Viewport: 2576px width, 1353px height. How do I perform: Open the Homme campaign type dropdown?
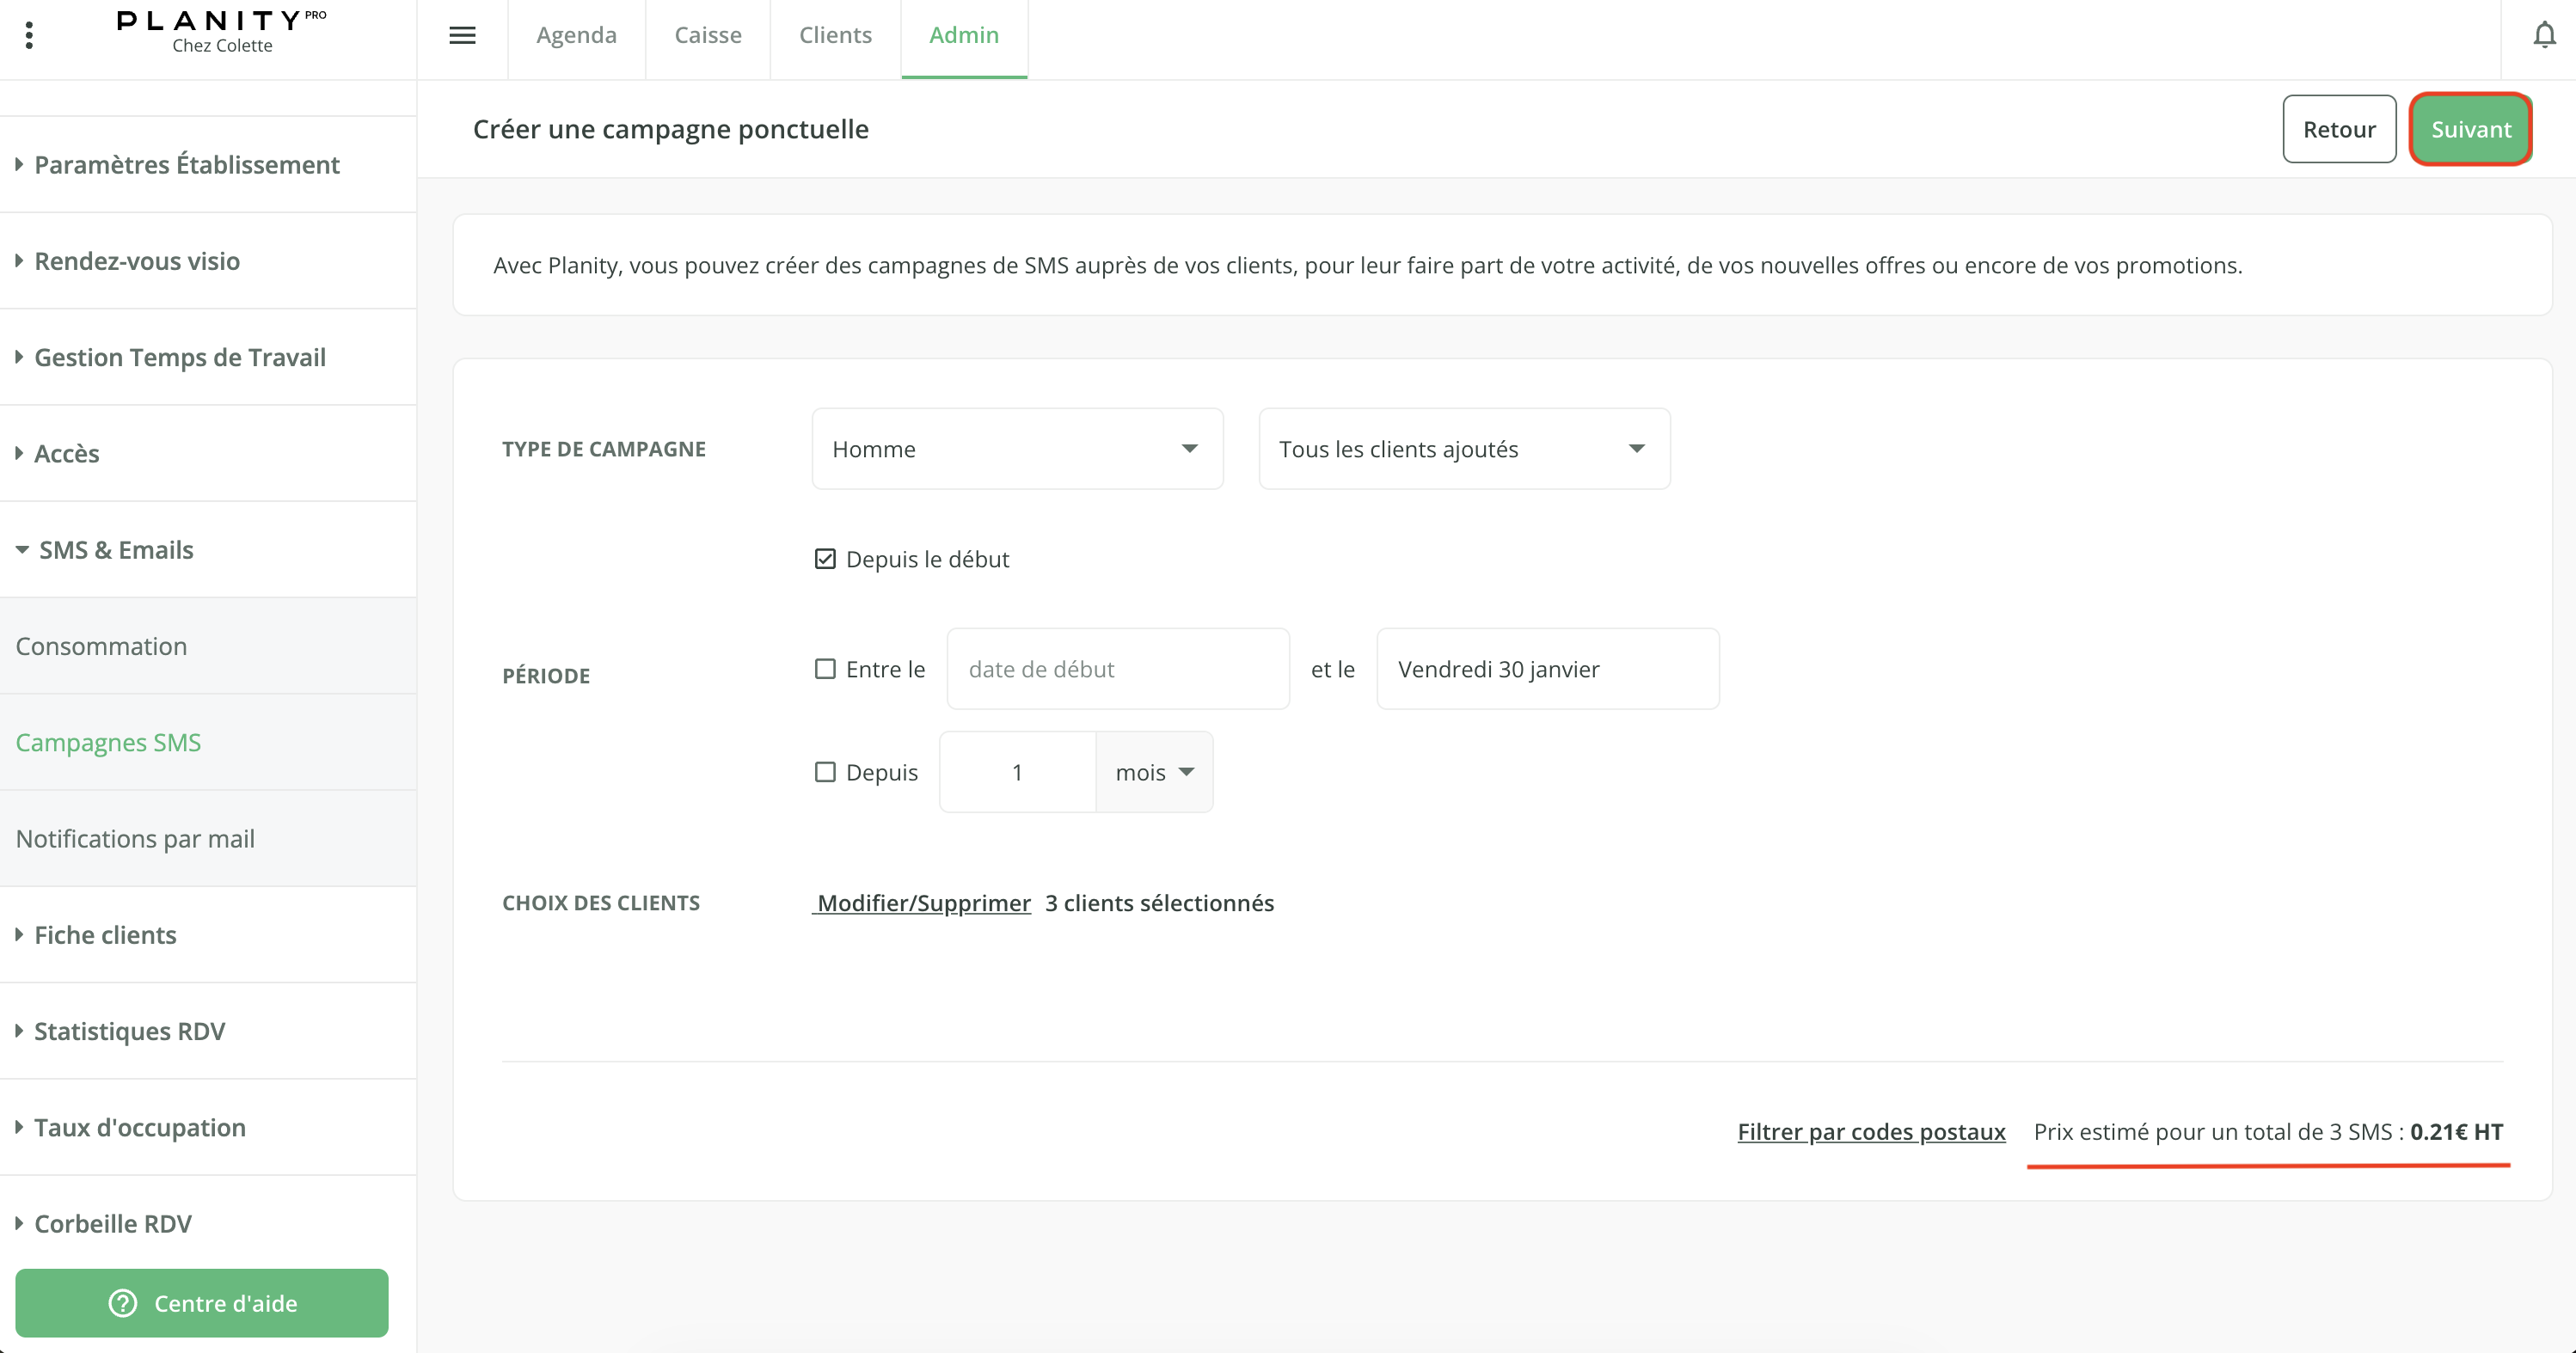coord(1017,449)
